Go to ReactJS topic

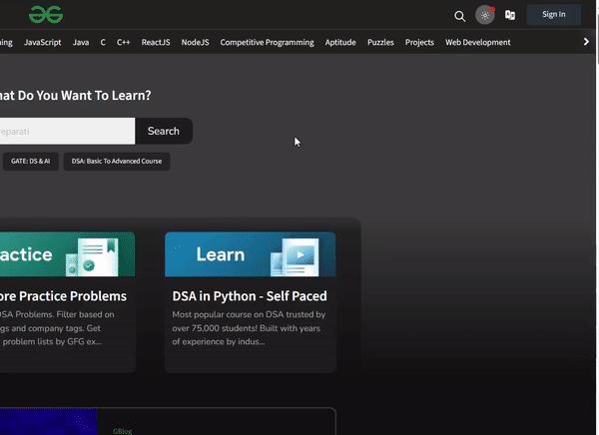(156, 42)
